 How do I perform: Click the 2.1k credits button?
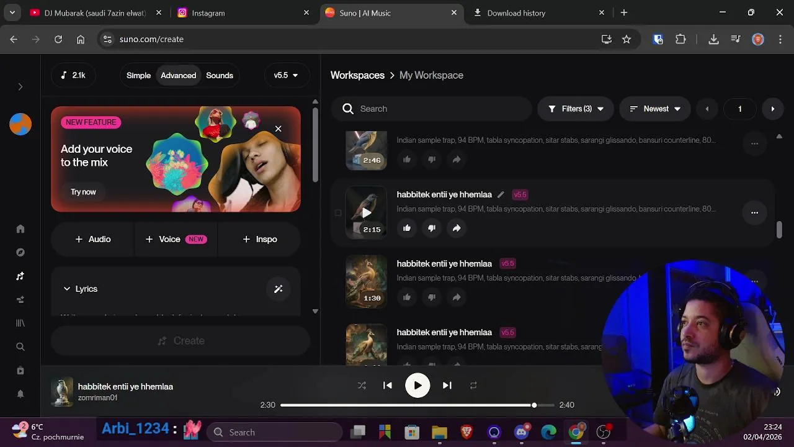pyautogui.click(x=73, y=75)
